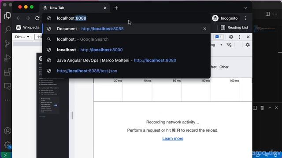The width and height of the screenshot is (282, 158).
Task: Open VS Code Remote Explorer icon
Action: coord(7,86)
